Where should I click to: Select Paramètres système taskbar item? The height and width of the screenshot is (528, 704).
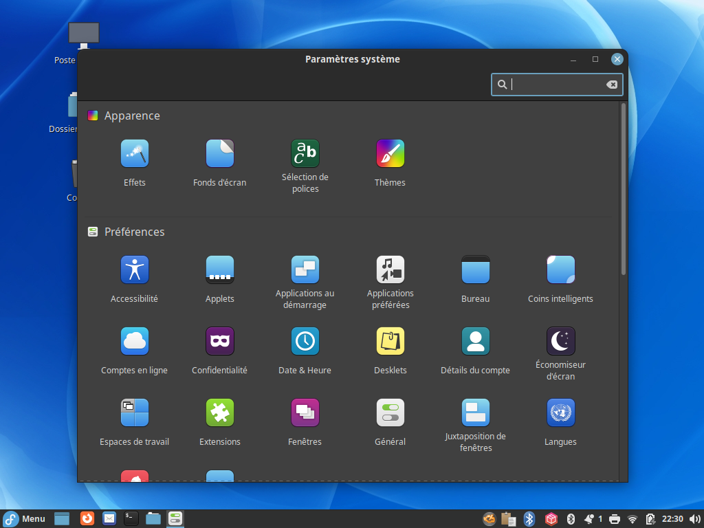point(175,518)
